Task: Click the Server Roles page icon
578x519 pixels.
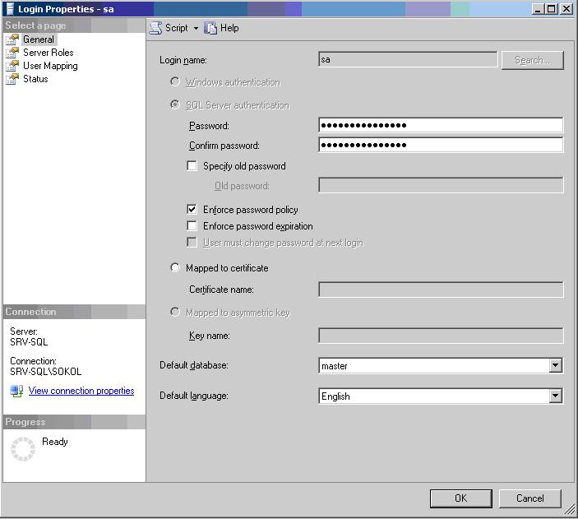Action: pos(12,53)
